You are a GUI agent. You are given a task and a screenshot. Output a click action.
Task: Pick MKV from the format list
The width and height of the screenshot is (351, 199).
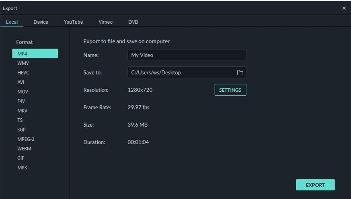click(x=23, y=111)
